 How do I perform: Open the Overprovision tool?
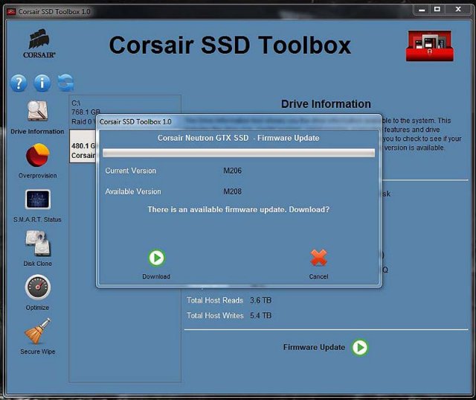pos(37,156)
